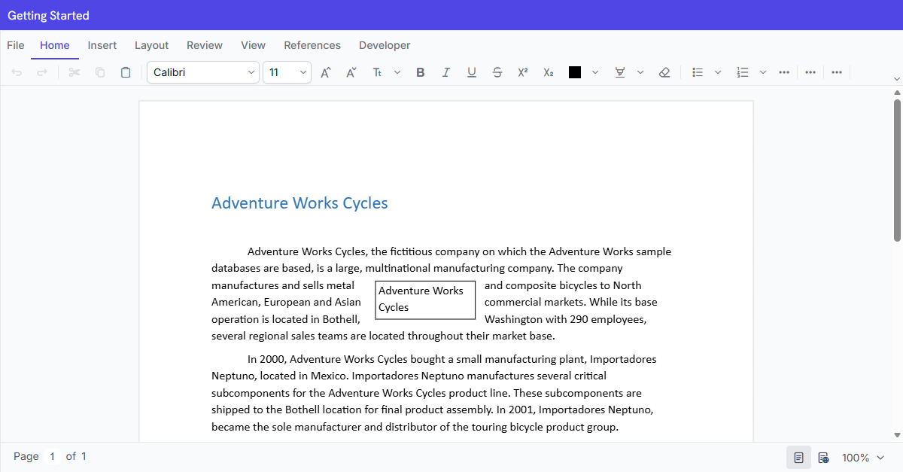Toggle strikethrough formatting
The height and width of the screenshot is (472, 903).
[x=497, y=72]
